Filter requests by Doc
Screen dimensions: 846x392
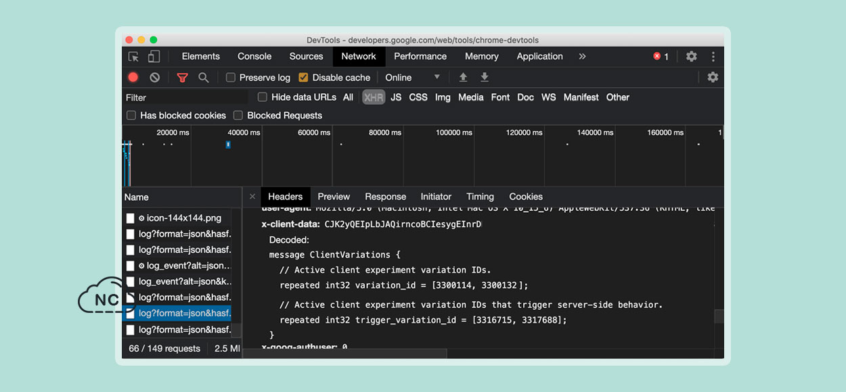point(525,97)
